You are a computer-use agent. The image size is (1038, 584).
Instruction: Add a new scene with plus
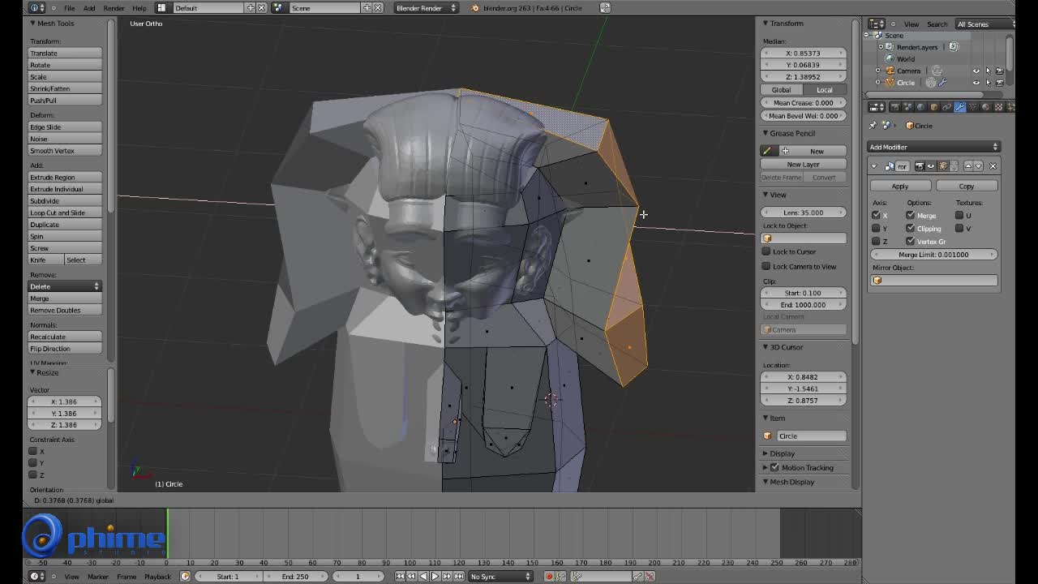pos(367,8)
